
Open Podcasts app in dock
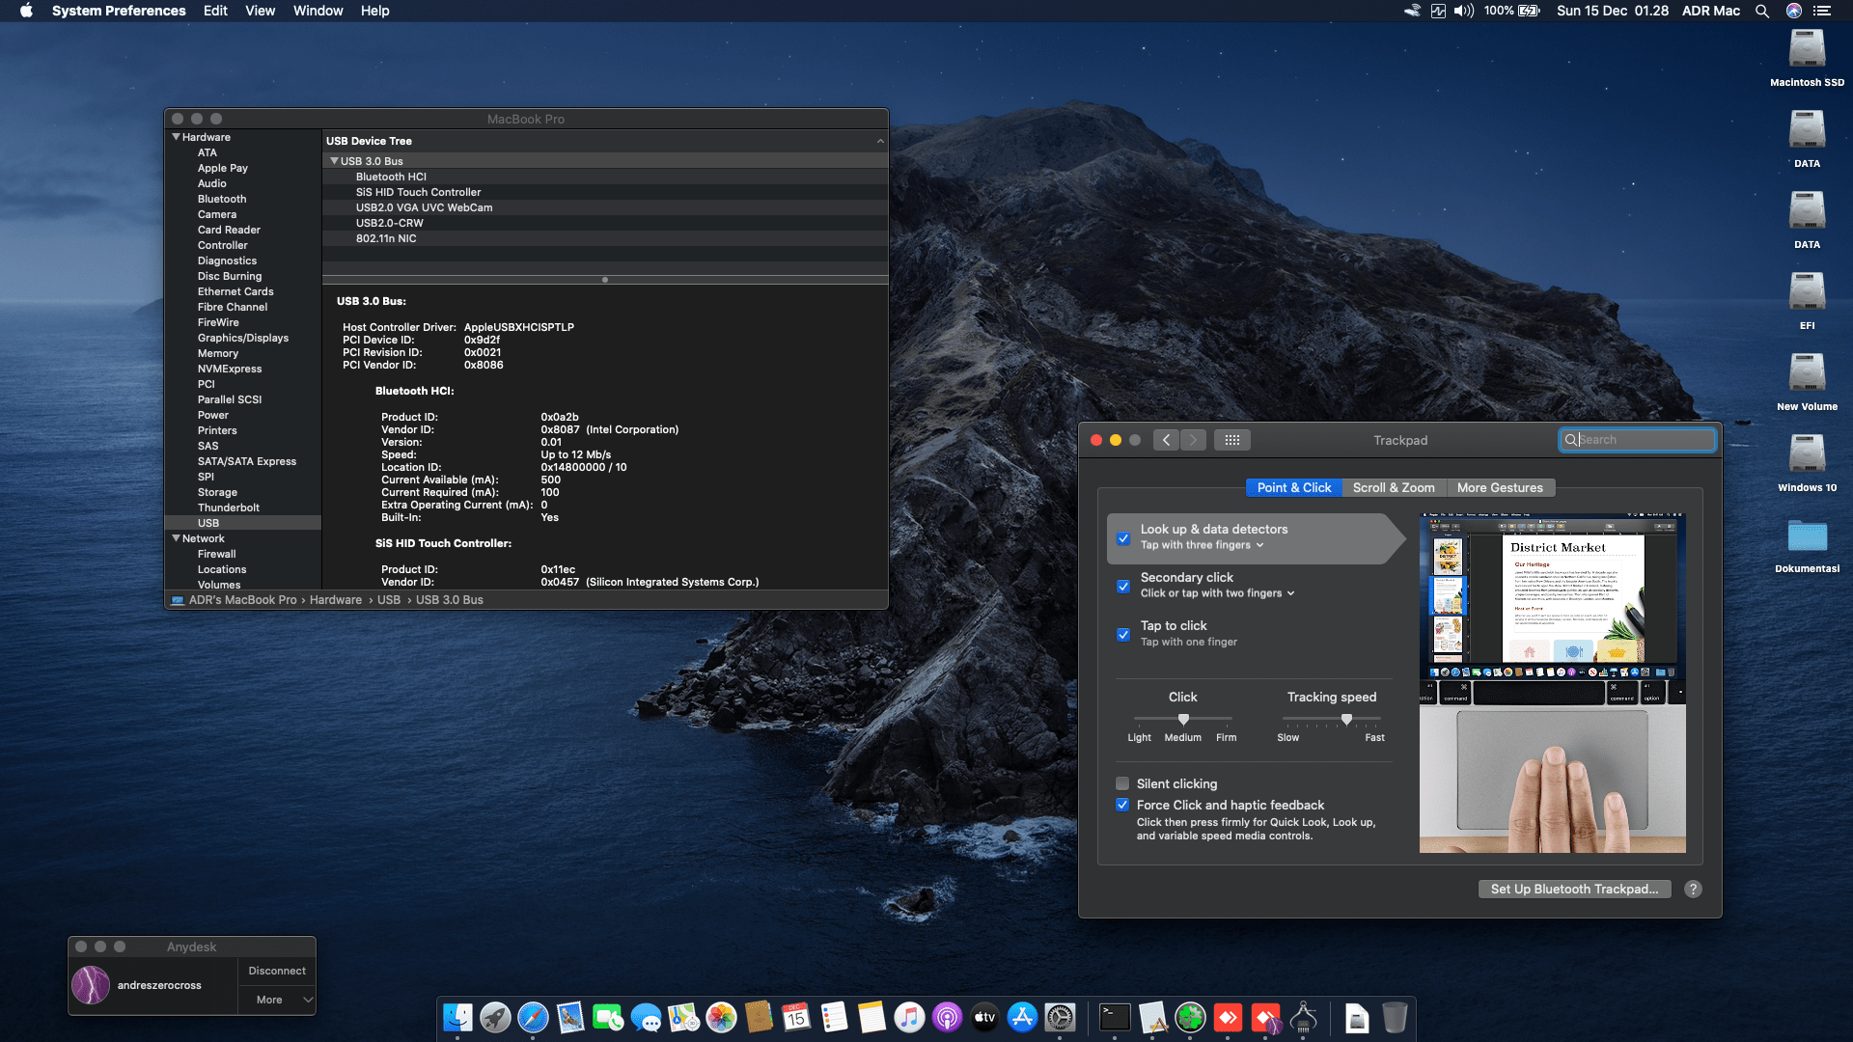click(947, 1017)
